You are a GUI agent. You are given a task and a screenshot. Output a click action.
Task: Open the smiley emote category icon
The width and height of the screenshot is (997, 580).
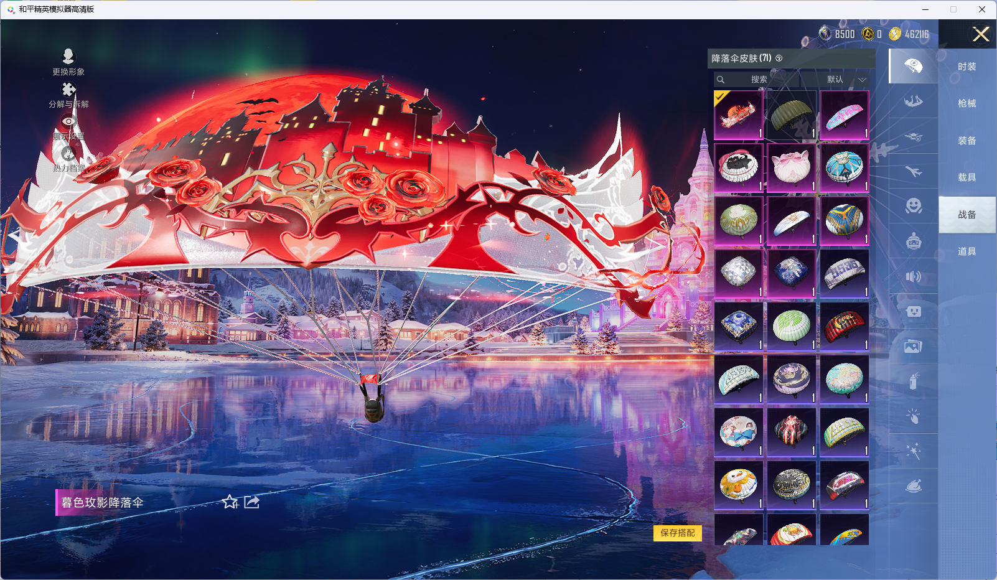pyautogui.click(x=913, y=206)
